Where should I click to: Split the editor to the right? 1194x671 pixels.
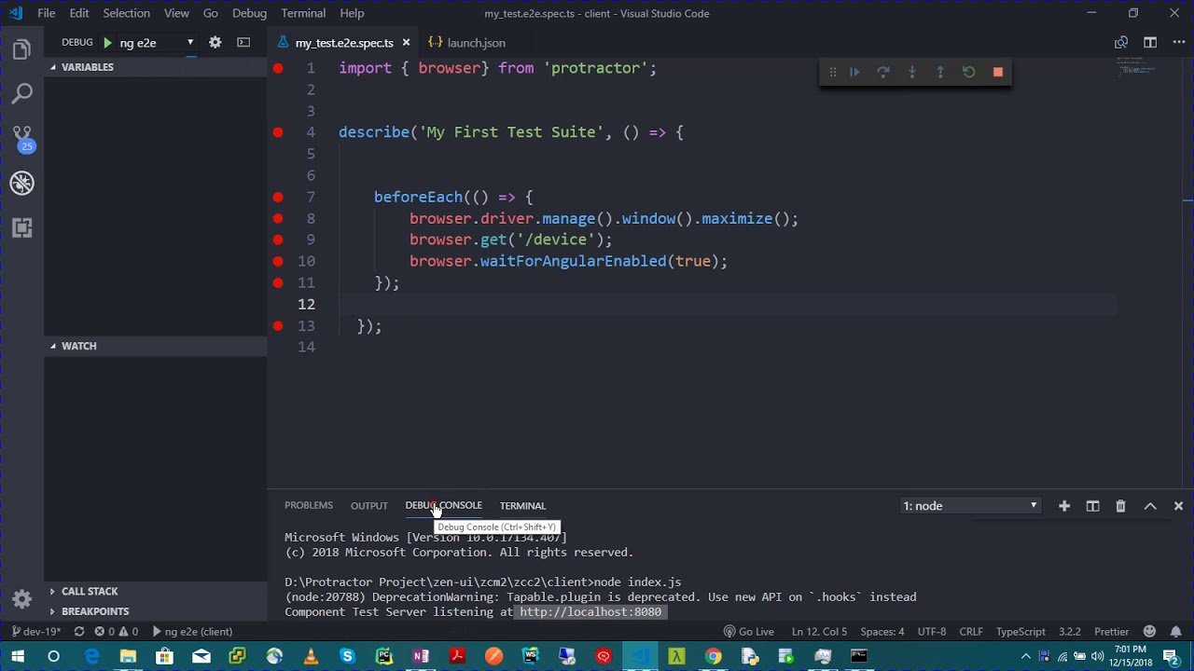[x=1150, y=43]
